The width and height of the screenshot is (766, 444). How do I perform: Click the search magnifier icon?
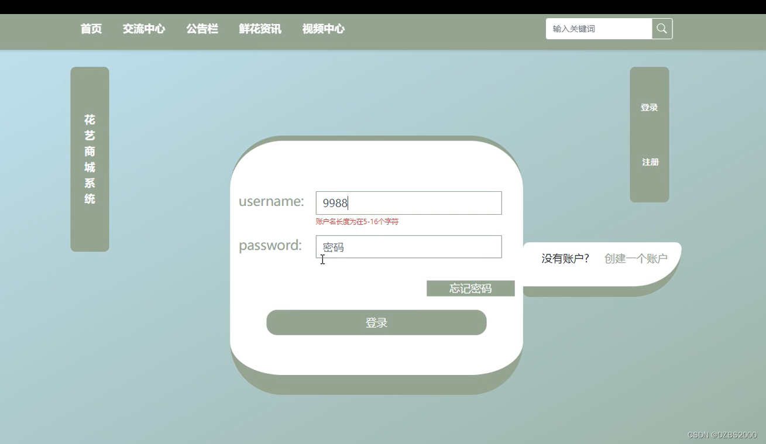tap(662, 29)
